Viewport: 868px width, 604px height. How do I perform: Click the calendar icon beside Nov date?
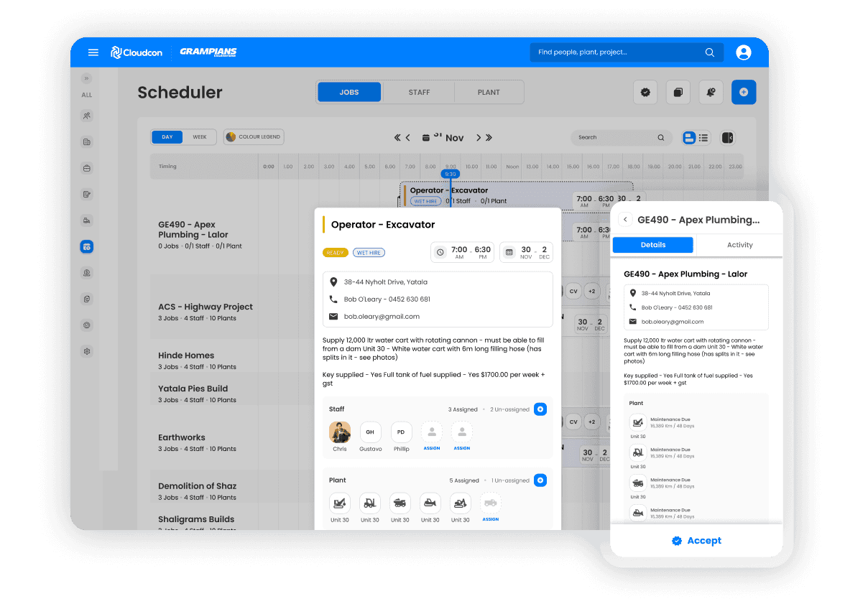(426, 138)
